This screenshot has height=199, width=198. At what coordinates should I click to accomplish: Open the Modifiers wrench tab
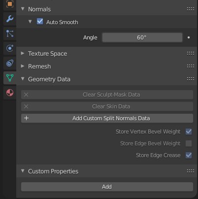tap(10, 19)
